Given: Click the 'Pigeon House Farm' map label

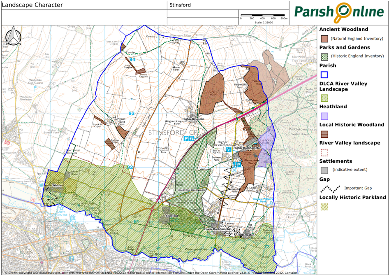Looking at the screenshot, I should pyautogui.click(x=121, y=122).
